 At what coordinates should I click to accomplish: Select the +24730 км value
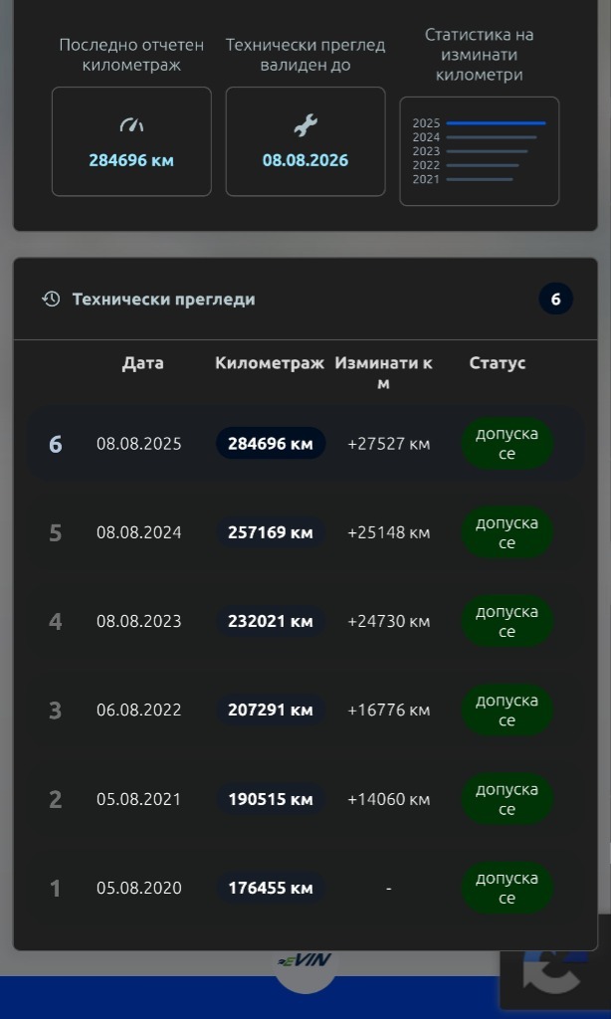(x=389, y=621)
